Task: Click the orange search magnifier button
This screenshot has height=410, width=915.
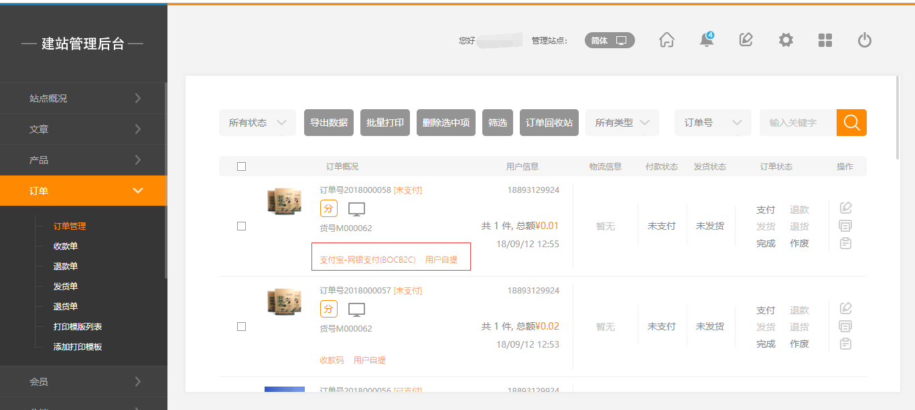Action: coord(851,123)
